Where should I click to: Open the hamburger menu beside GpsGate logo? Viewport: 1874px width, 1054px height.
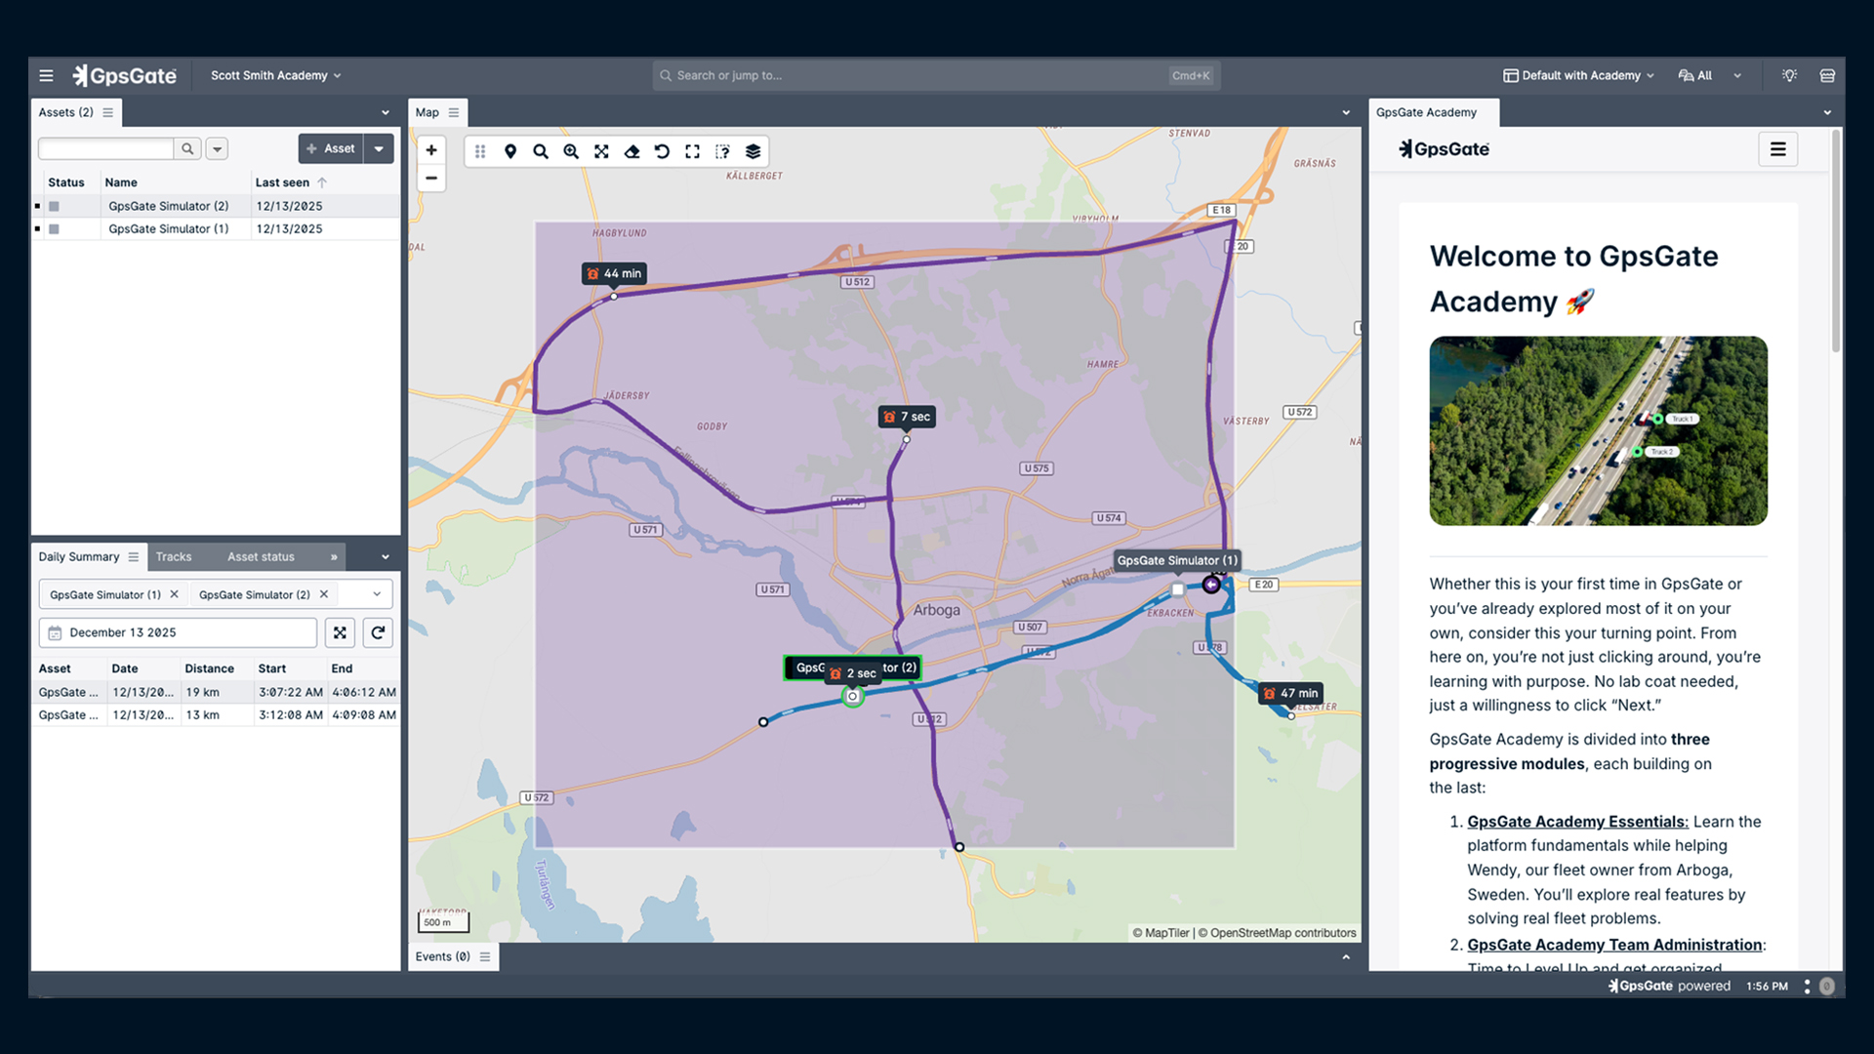pos(46,75)
